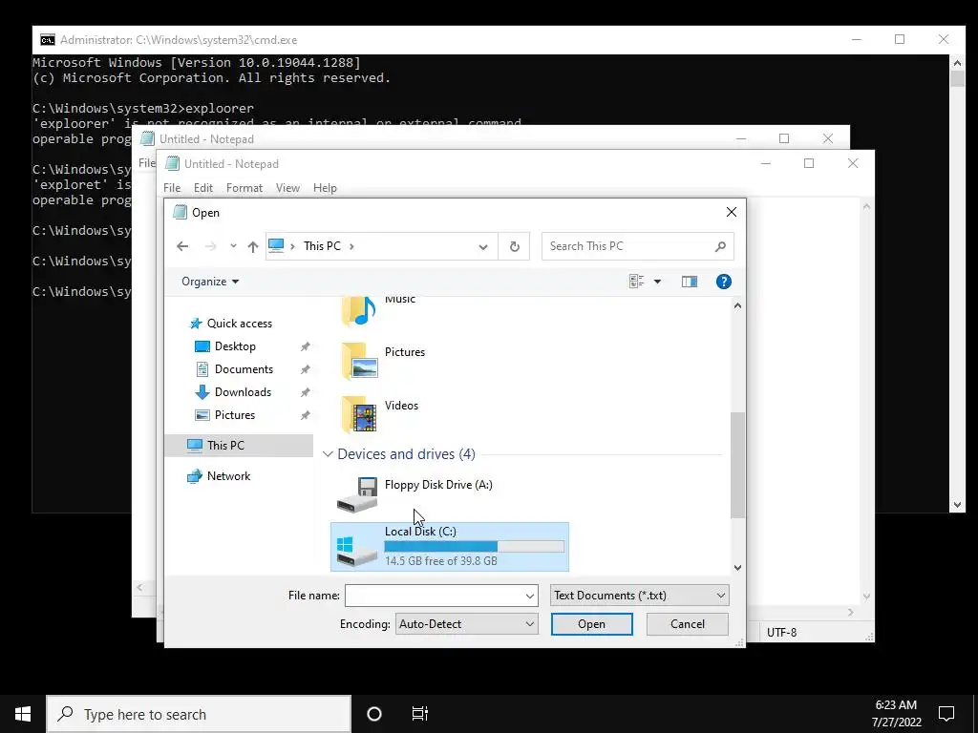978x733 pixels.
Task: Click the search magnifier icon
Action: (x=720, y=246)
